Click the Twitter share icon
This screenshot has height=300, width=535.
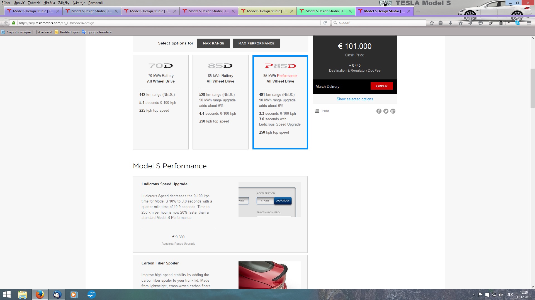point(386,111)
